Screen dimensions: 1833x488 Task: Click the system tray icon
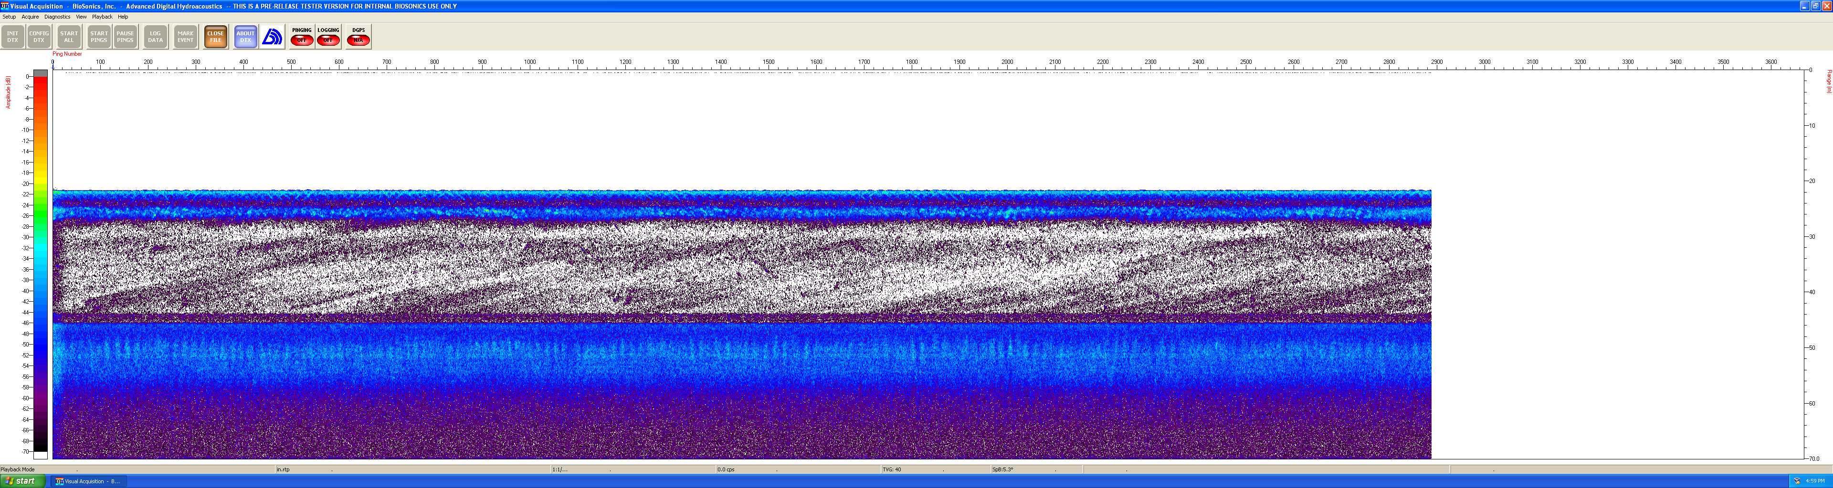coord(1797,481)
